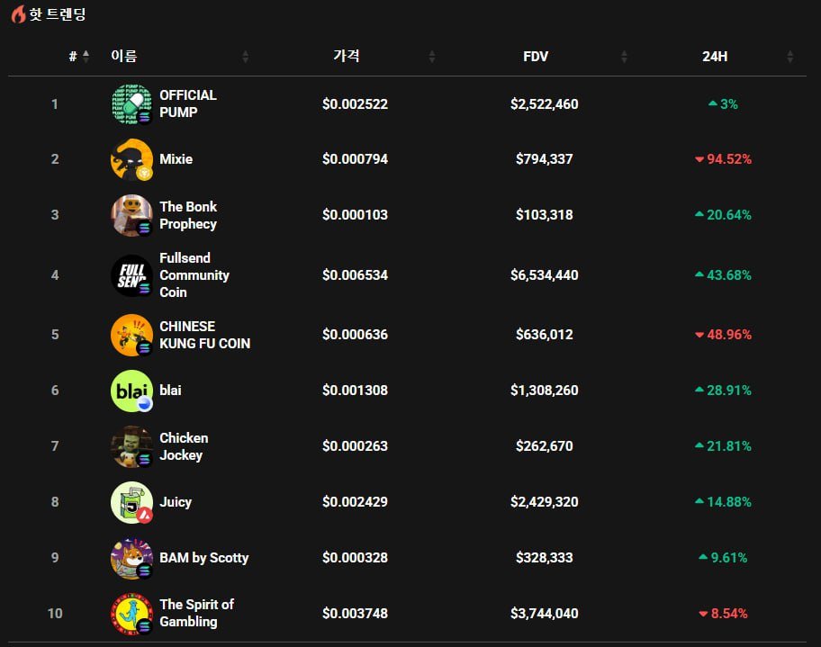Sort by 가격 column arrows
The height and width of the screenshot is (647, 821).
point(432,56)
